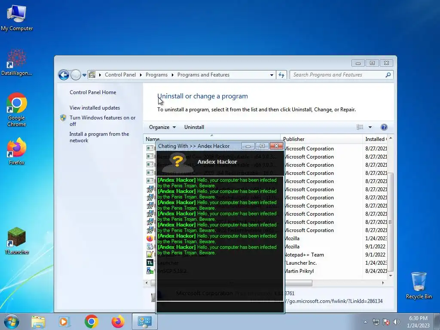Expand the address bar history dropdown
The width and height of the screenshot is (440, 330).
pyautogui.click(x=272, y=75)
